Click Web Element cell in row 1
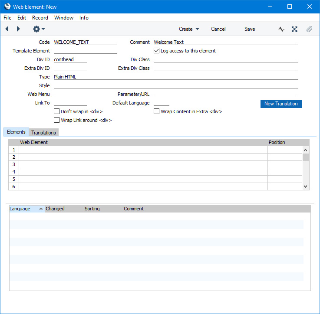 tap(143, 150)
